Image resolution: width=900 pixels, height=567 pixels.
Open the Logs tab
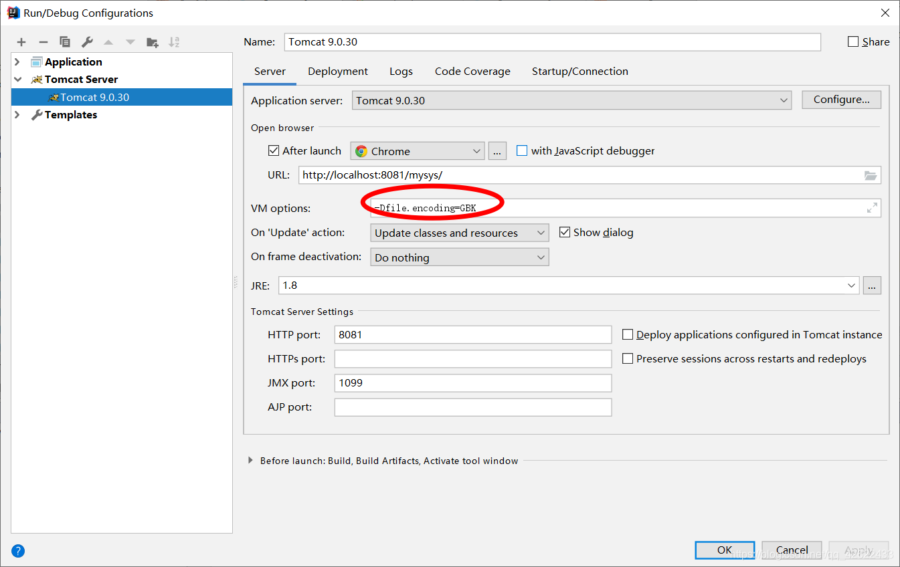click(401, 72)
